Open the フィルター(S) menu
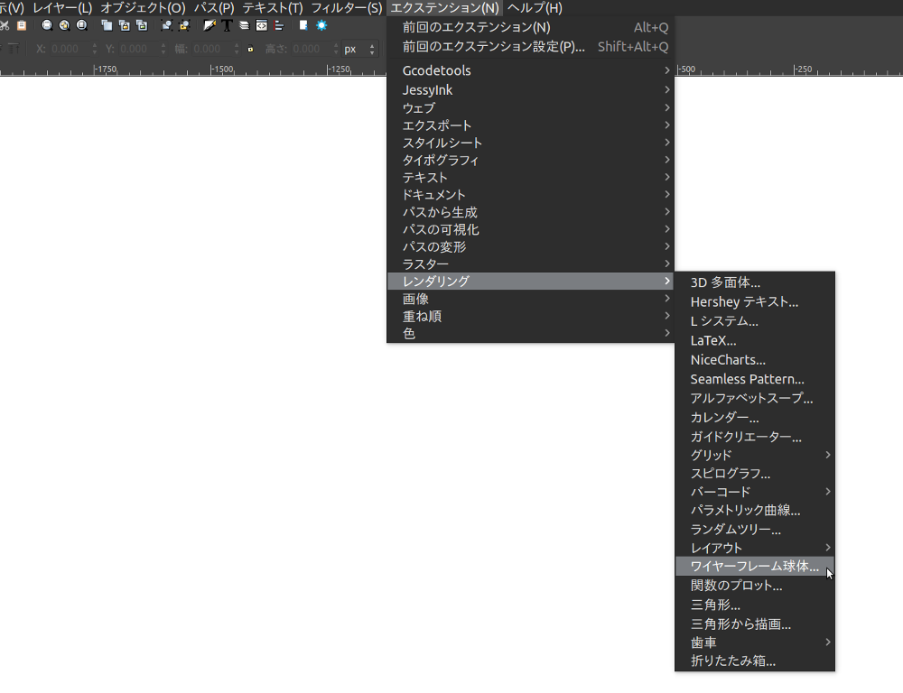 click(x=346, y=8)
